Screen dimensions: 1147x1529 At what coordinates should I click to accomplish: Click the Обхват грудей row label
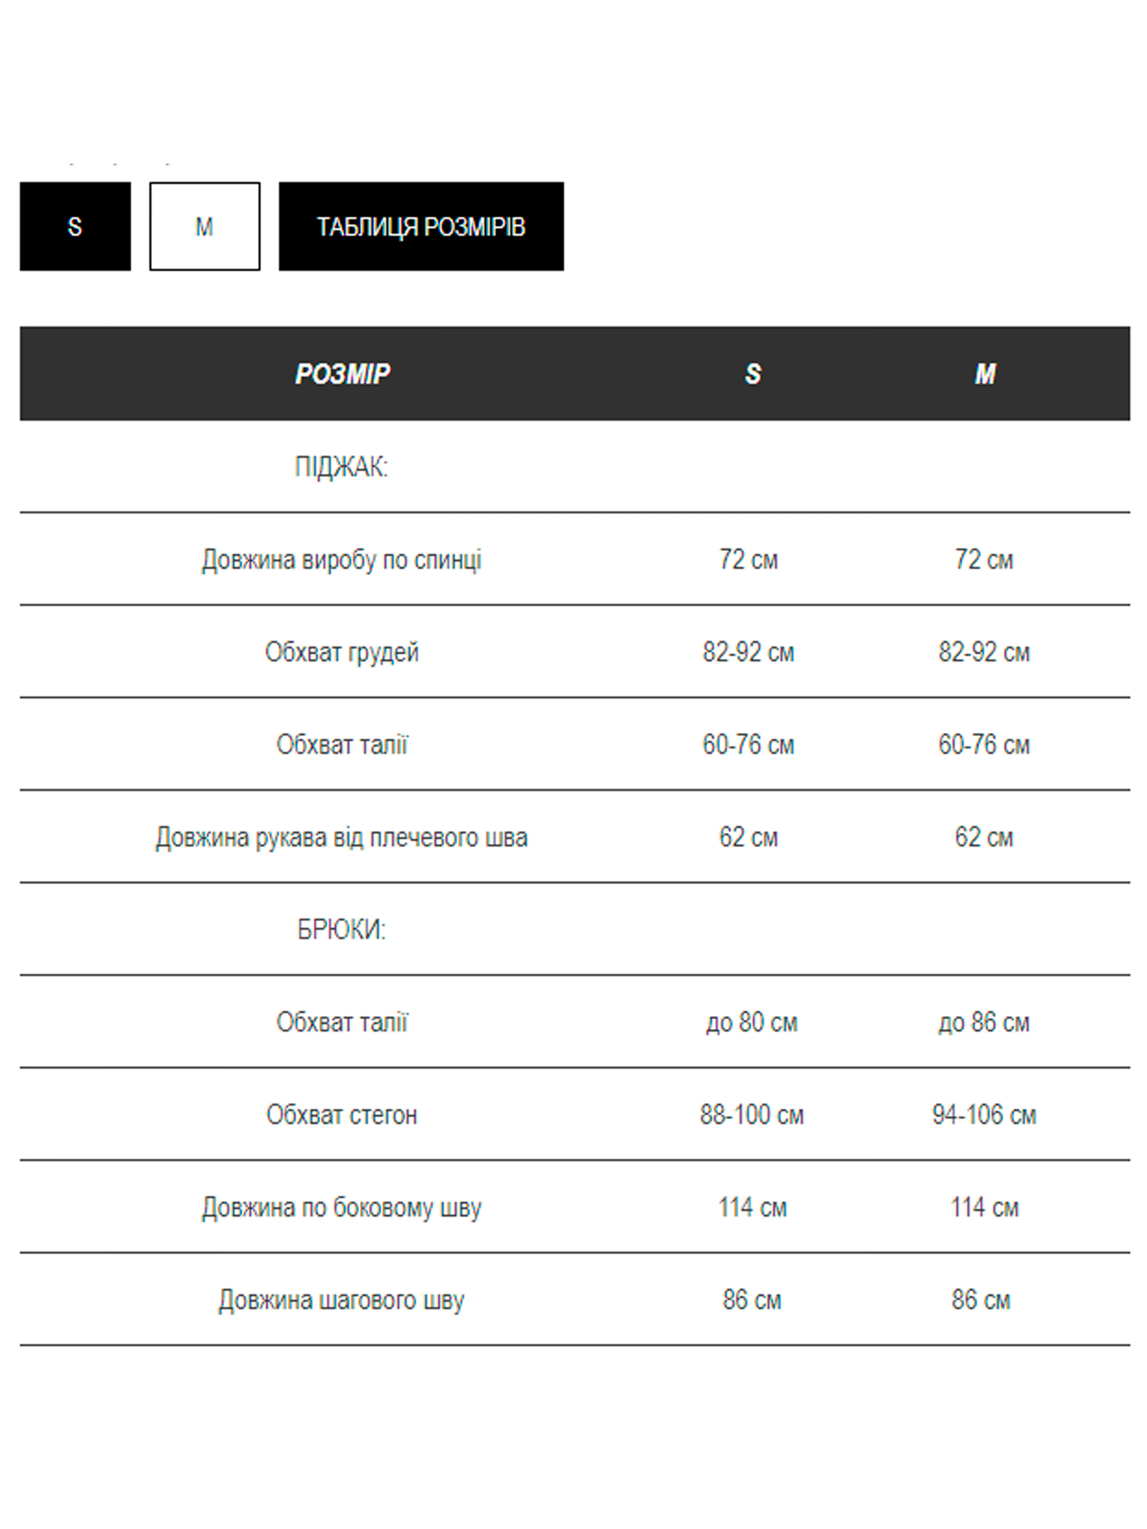coord(342,652)
